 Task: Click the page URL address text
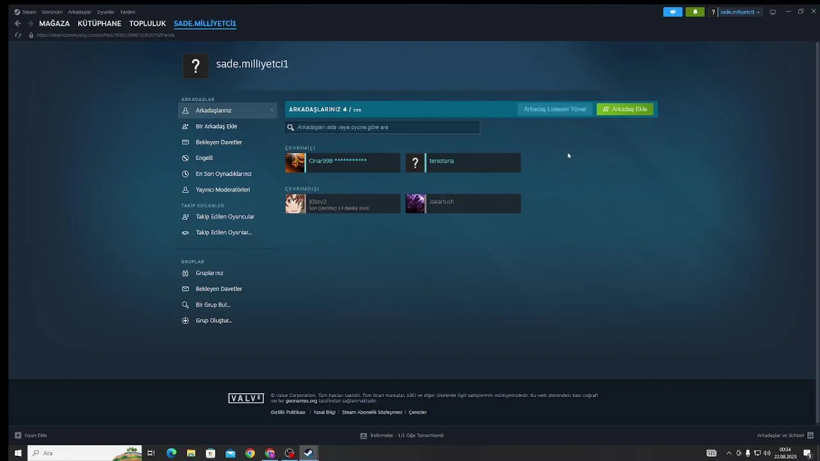tap(106, 35)
